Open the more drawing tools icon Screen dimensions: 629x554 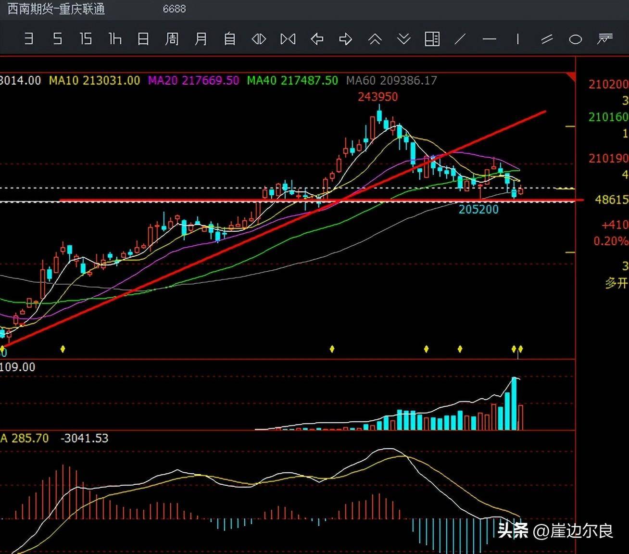click(x=604, y=39)
